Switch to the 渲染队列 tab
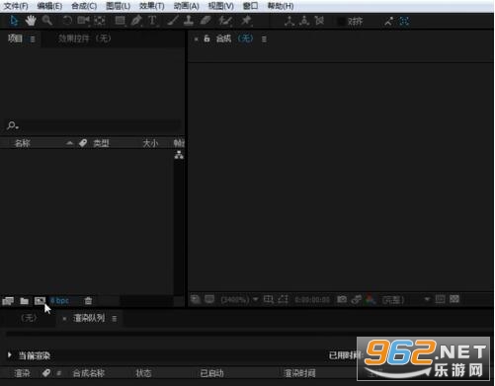The height and width of the screenshot is (386, 495). 89,318
